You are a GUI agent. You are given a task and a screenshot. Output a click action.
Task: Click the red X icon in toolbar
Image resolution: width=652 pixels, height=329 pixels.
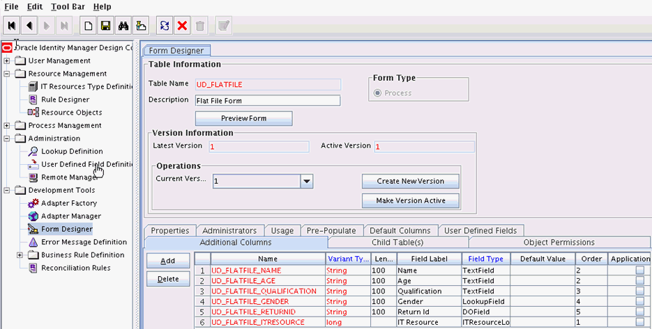point(182,26)
